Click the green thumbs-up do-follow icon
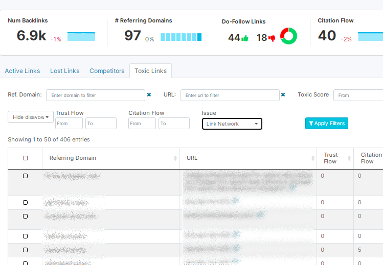Screen dimensions: 383x265 pos(245,38)
